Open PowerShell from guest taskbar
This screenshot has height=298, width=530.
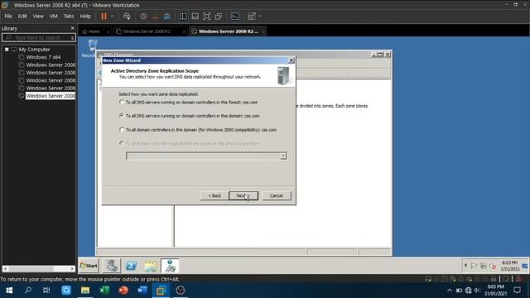click(131, 266)
